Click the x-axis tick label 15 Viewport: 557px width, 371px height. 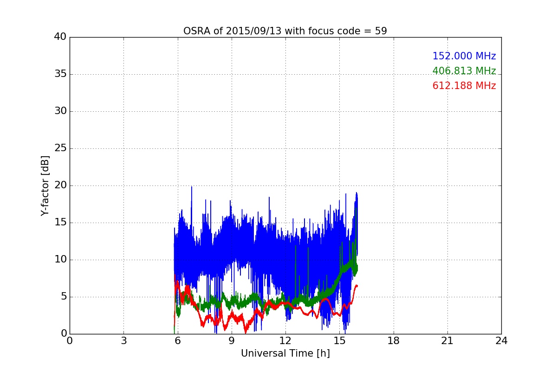[339, 340]
